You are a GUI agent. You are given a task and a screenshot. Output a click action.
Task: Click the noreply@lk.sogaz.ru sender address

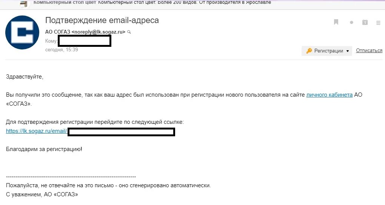(x=98, y=32)
